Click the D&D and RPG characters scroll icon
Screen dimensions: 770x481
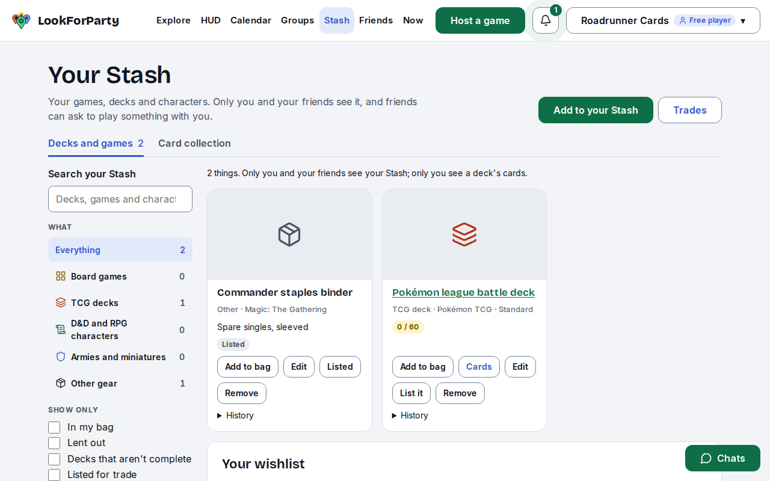pos(61,329)
